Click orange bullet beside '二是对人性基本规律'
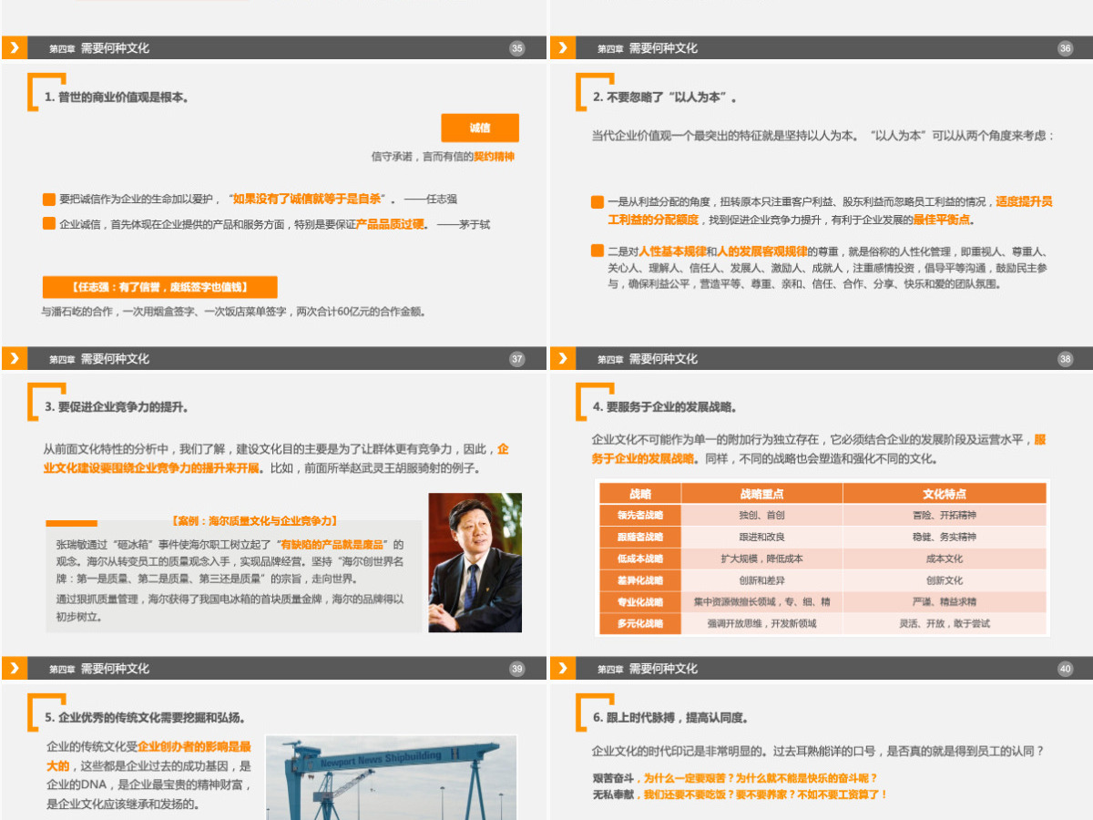This screenshot has height=820, width=1093. click(598, 251)
